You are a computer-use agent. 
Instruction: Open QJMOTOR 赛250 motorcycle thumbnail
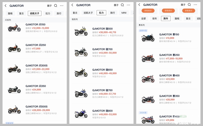tap(148, 58)
